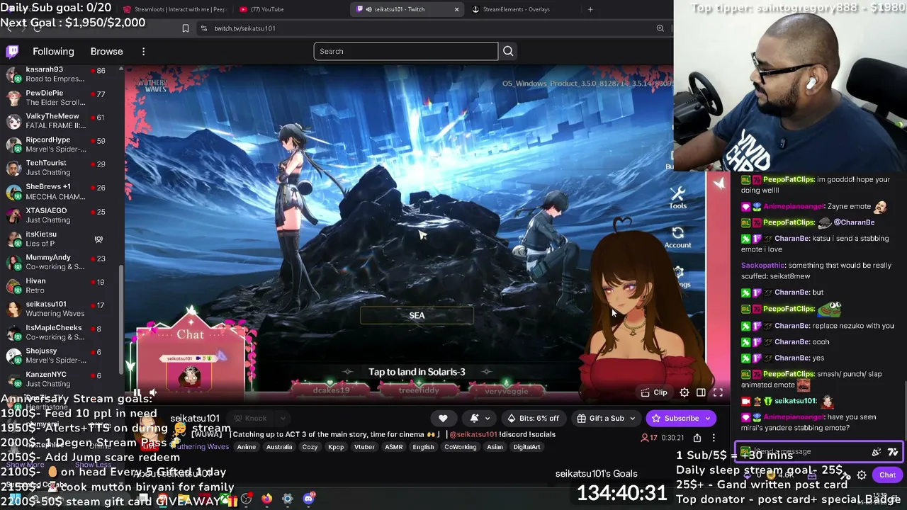Select the Vtuber stream tag
The height and width of the screenshot is (510, 907).
tap(364, 447)
